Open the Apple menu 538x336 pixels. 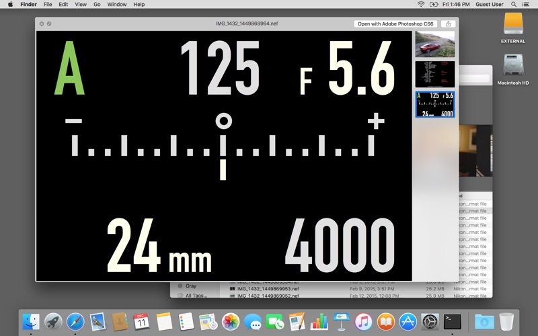pyautogui.click(x=10, y=4)
